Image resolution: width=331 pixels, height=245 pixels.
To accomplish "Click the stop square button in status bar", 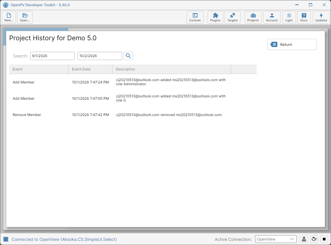I will tap(324, 239).
